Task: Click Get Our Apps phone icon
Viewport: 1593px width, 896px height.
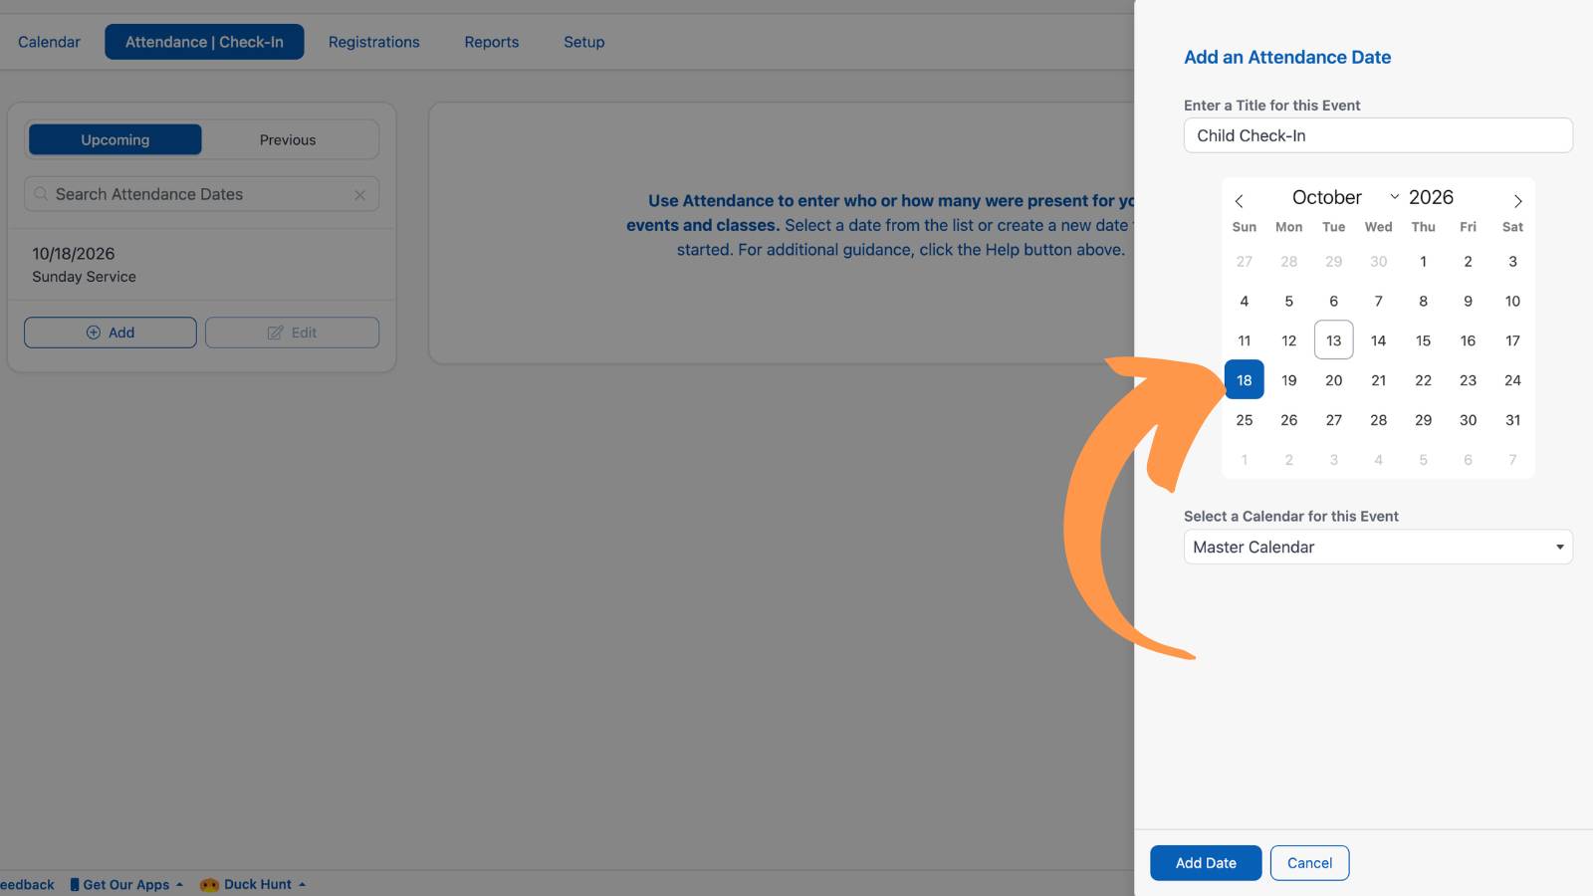Action: point(75,884)
